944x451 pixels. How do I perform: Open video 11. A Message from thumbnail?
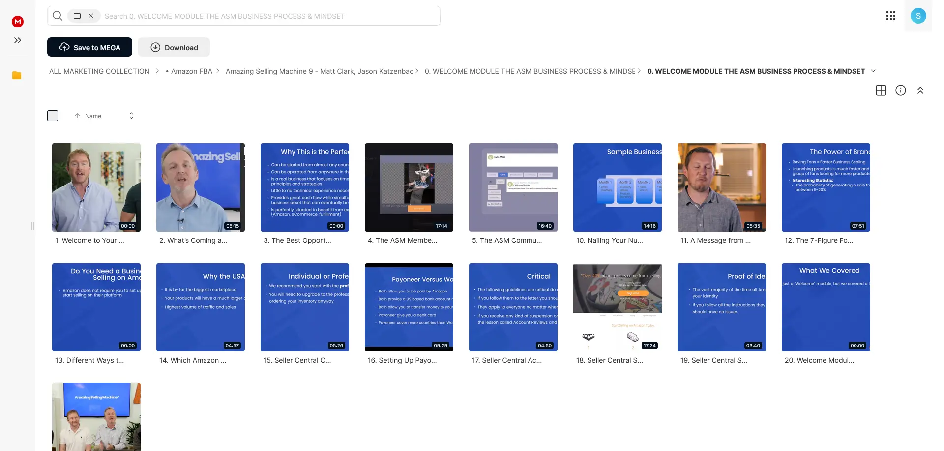point(722,187)
